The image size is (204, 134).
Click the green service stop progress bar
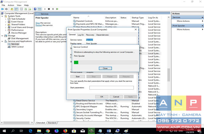[106, 63]
